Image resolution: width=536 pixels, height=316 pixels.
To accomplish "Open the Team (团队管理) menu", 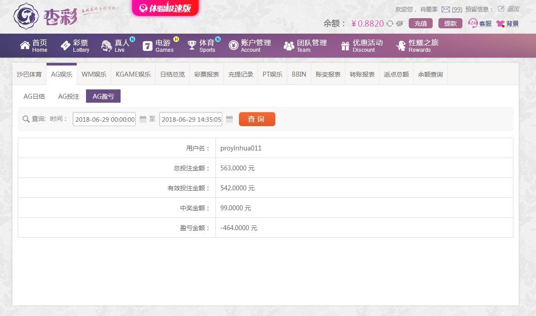I will coord(305,46).
